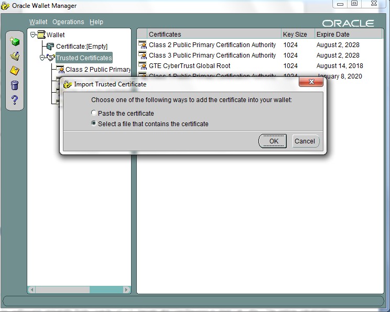The width and height of the screenshot is (390, 312).
Task: Select Class 2 Public Primary tree label
Action: tap(98, 69)
